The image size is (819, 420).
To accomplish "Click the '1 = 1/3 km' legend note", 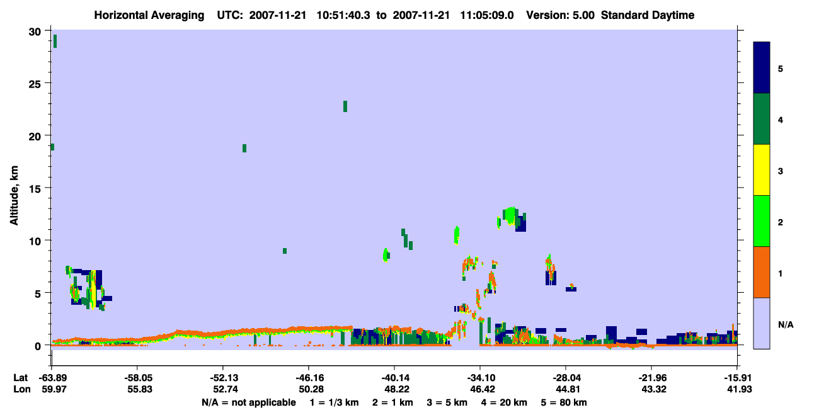I will pos(334,402).
